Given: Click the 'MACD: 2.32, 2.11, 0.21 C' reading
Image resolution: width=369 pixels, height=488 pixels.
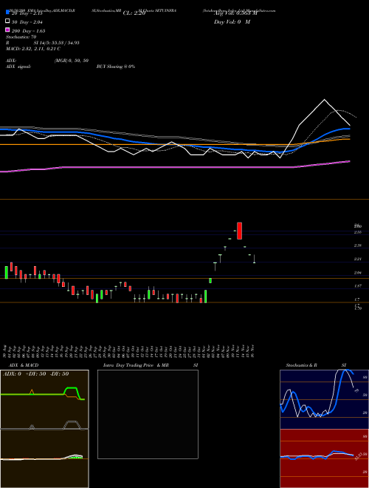Looking at the screenshot, I should coord(33,49).
